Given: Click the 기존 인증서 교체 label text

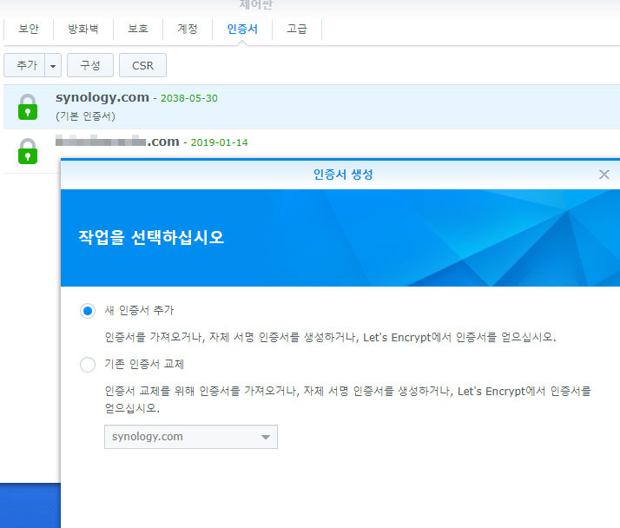Looking at the screenshot, I should [x=144, y=365].
